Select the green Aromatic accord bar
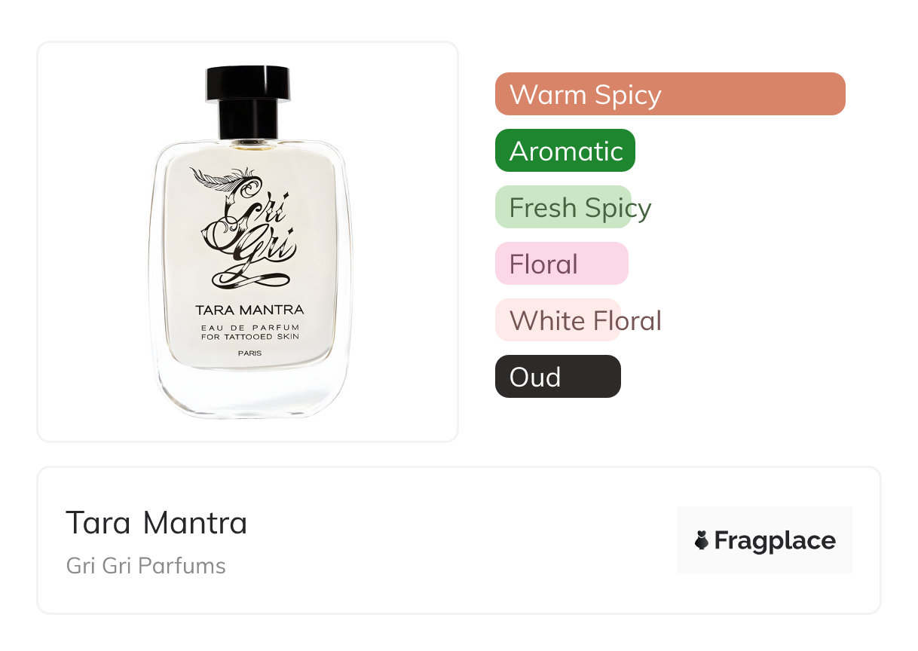Viewport: 918px width, 651px height. click(565, 151)
